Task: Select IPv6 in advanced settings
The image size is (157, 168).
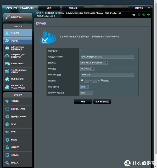Action: [18, 124]
